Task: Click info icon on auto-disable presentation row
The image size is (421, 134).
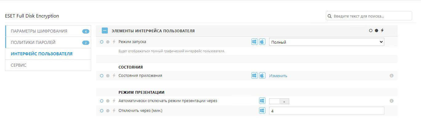Action: click(392, 101)
